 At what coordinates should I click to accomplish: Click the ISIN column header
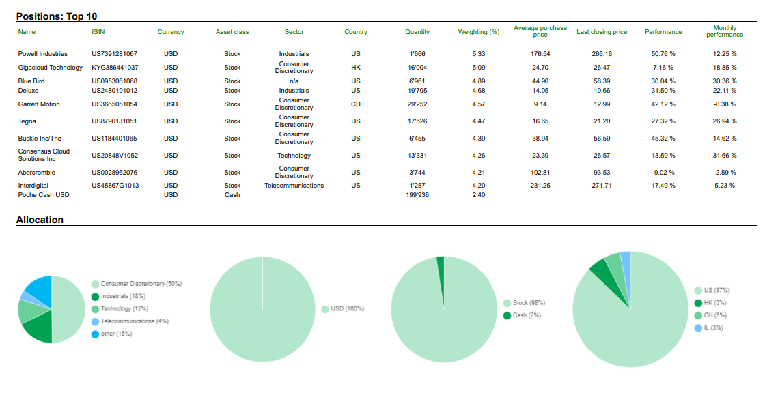[98, 32]
